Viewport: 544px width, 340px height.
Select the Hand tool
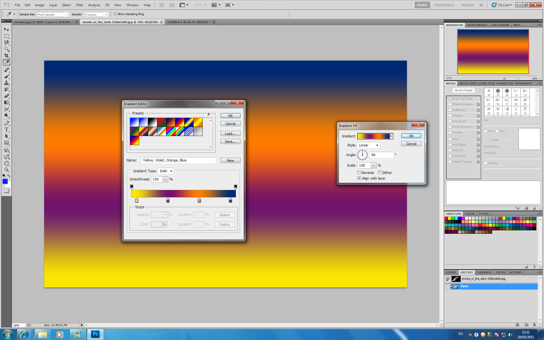7,163
